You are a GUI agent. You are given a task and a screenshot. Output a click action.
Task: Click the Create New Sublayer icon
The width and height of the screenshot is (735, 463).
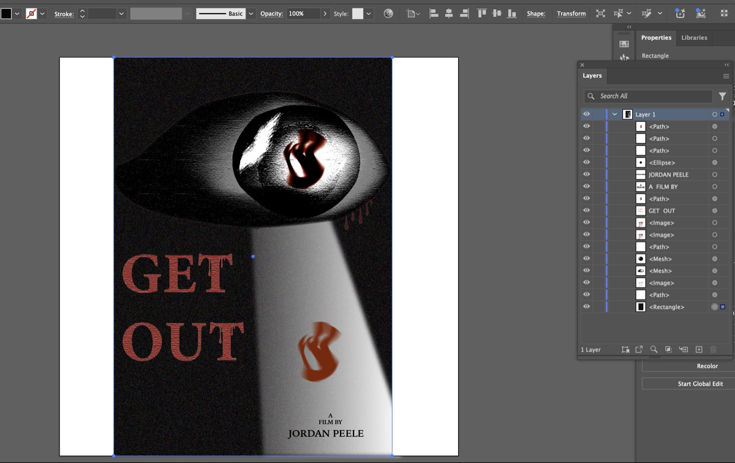[x=684, y=350]
